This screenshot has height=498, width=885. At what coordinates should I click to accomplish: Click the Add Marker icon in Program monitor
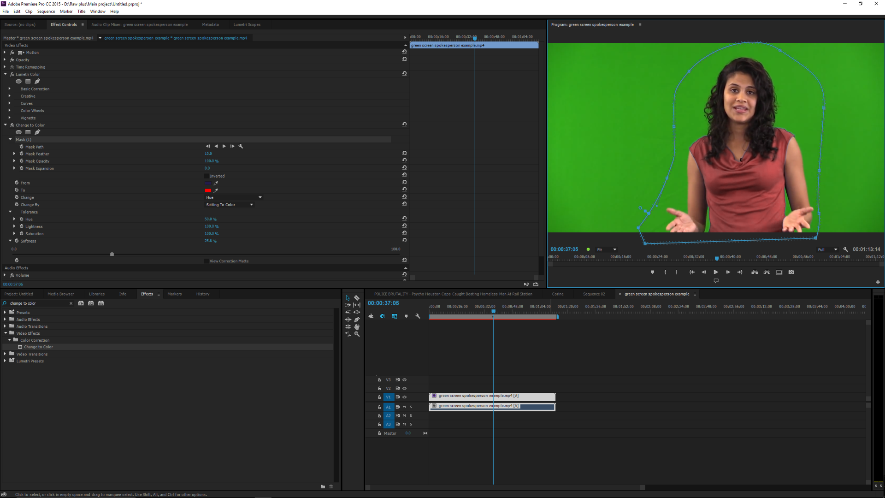[652, 272]
